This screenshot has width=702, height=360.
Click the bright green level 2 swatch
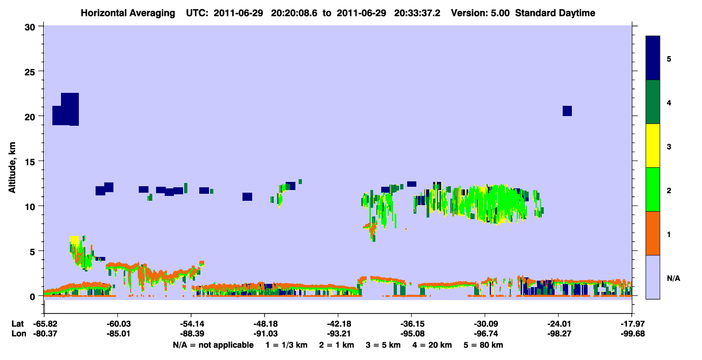(653, 189)
